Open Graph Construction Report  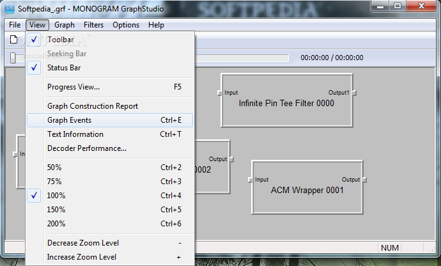click(110, 106)
